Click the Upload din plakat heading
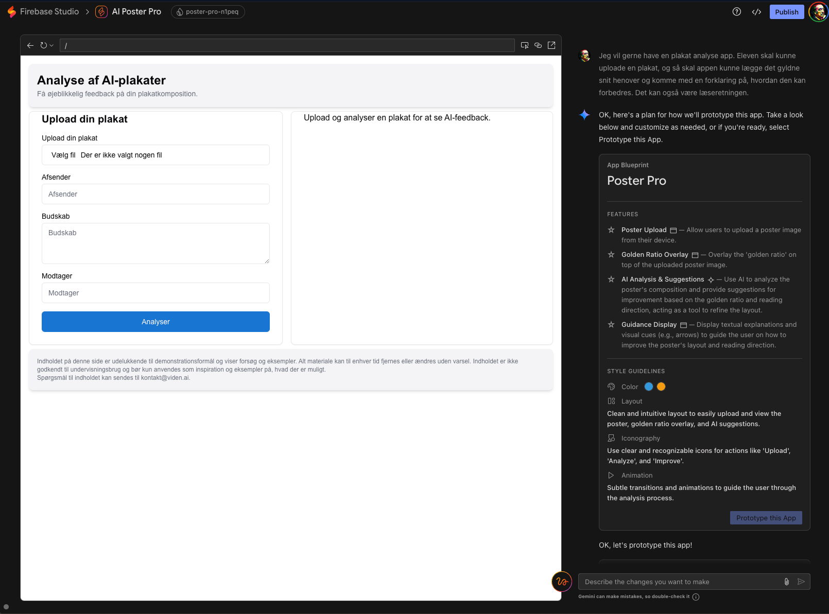Screen dimensions: 829x614 tap(84, 119)
